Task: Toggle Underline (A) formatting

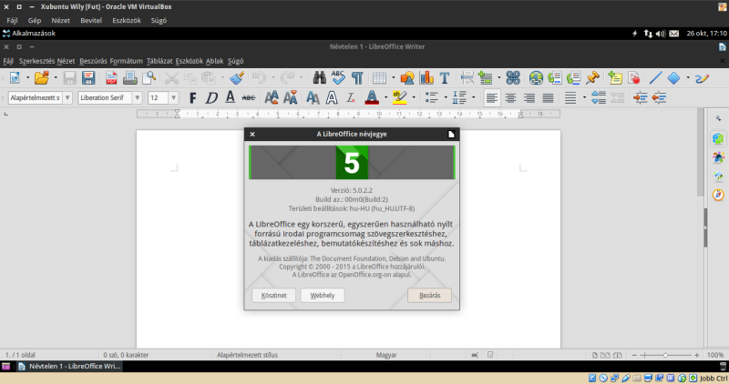Action: click(x=231, y=97)
